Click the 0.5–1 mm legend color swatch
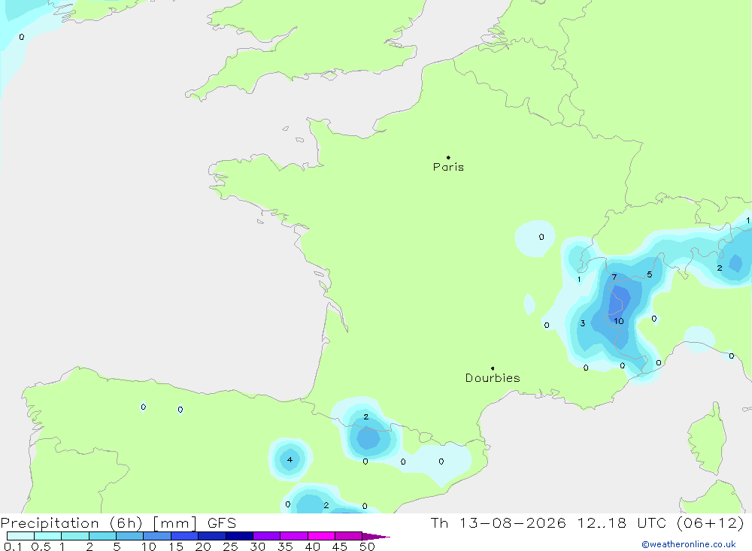Screen dimensions: 752x551 coord(48,536)
